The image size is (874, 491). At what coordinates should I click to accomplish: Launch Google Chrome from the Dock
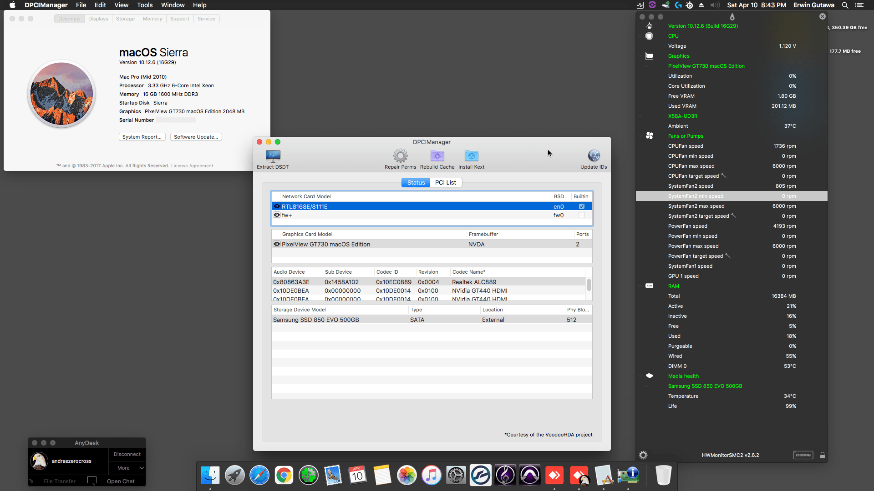(284, 476)
